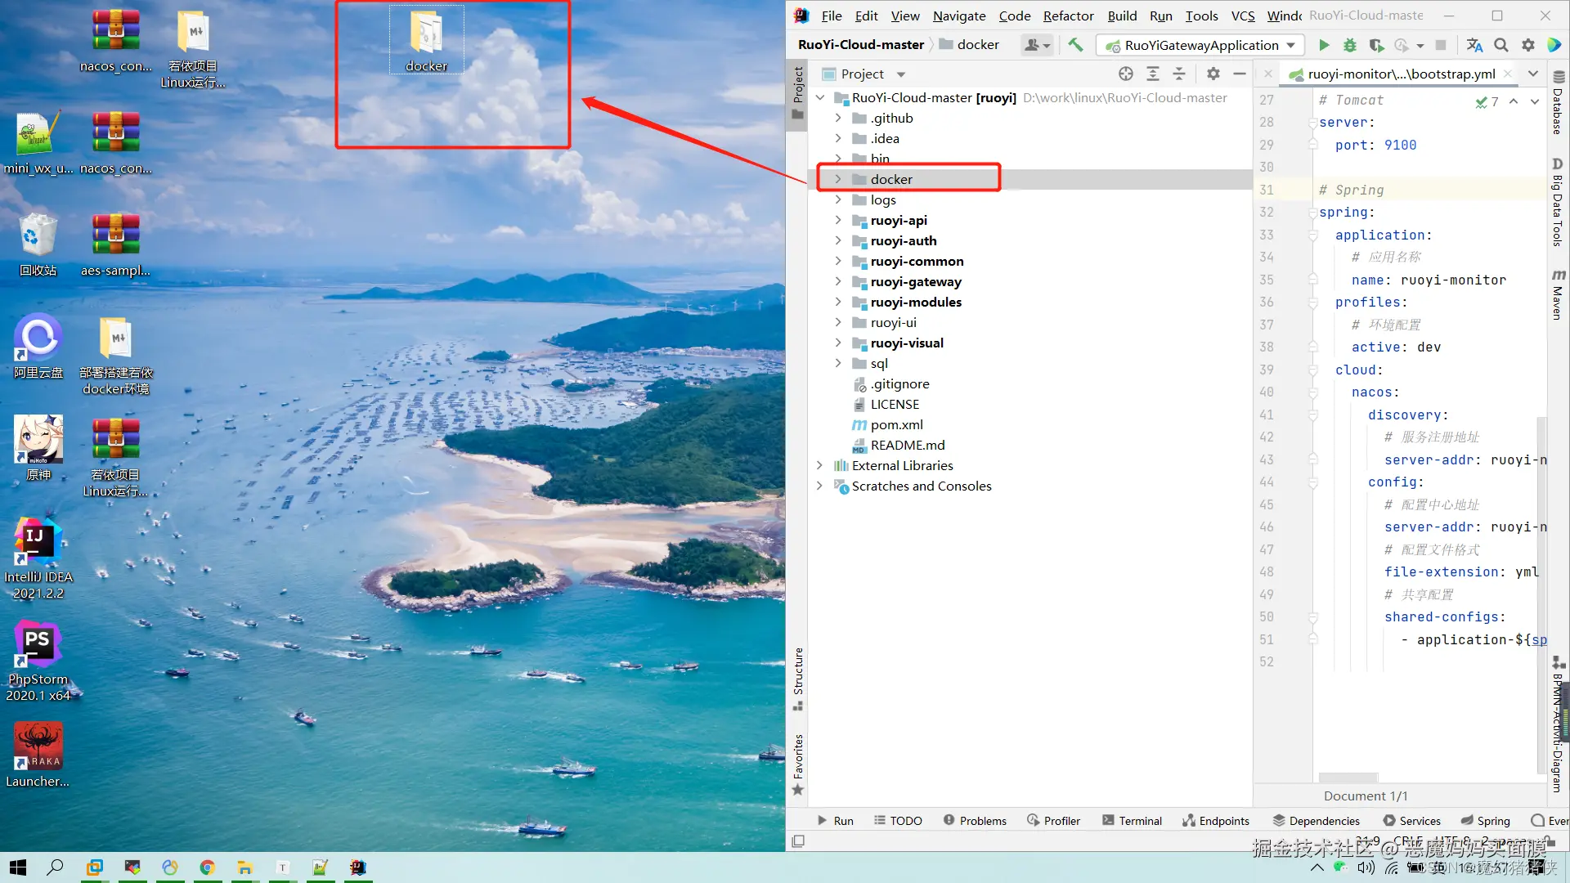Open Windows Start menu on taskbar
The image size is (1570, 883).
coord(18,867)
